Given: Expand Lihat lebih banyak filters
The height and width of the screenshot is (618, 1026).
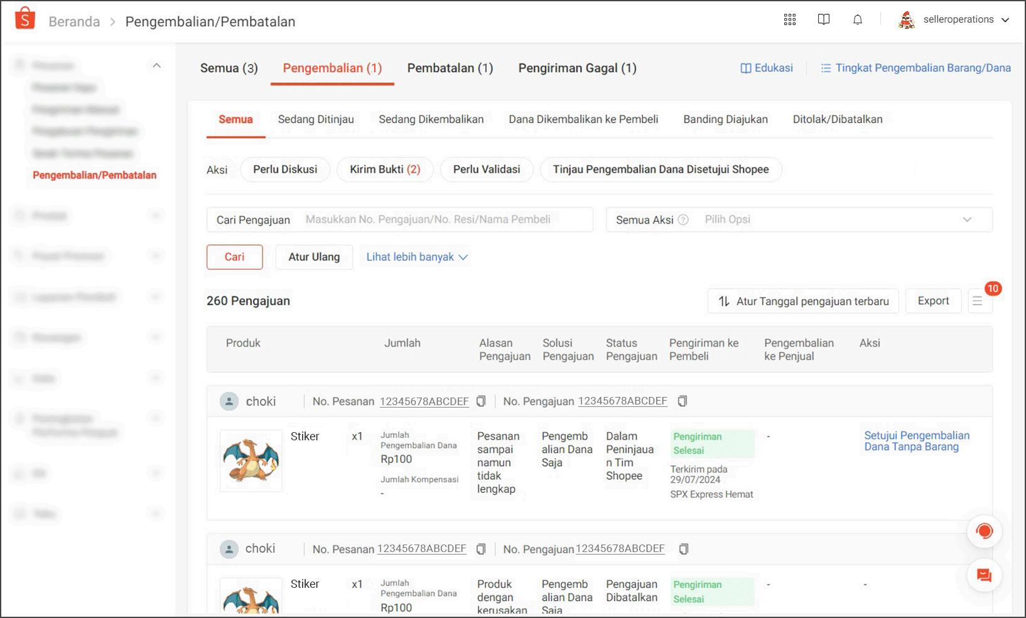Looking at the screenshot, I should click(x=417, y=257).
